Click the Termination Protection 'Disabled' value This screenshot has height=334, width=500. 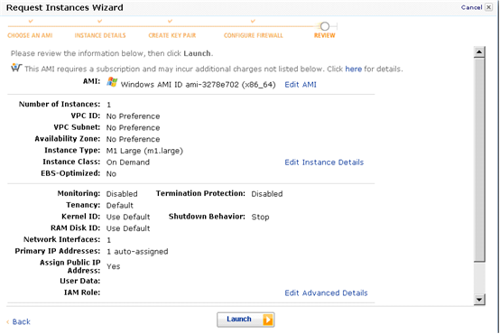pyautogui.click(x=267, y=194)
